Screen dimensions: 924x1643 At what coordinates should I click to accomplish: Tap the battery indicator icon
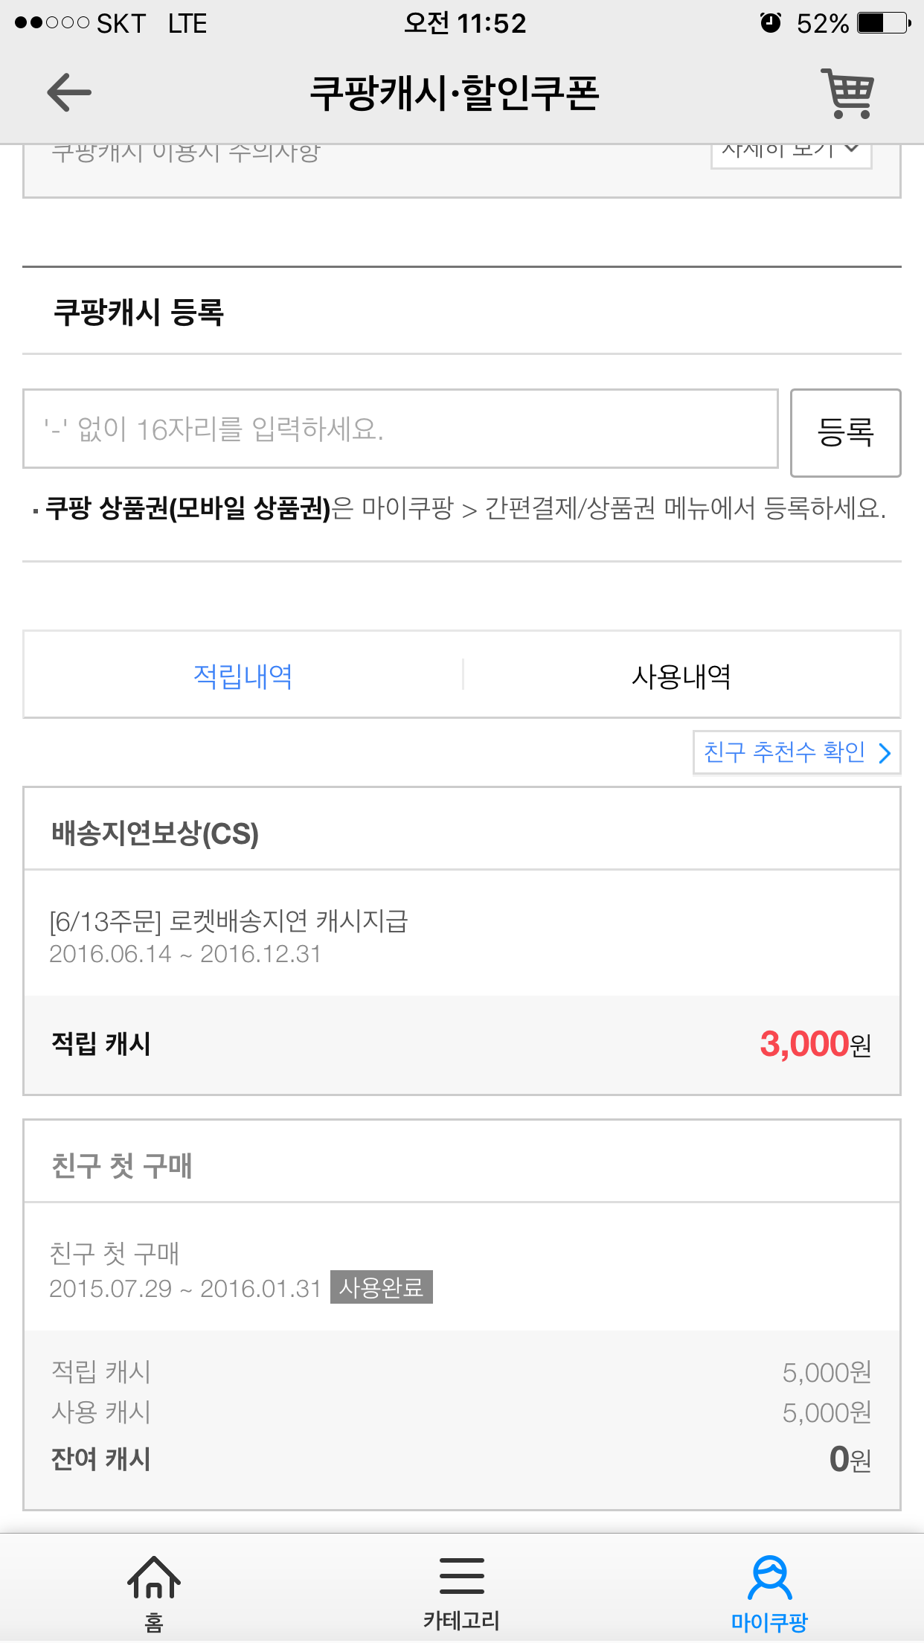pyautogui.click(x=883, y=23)
